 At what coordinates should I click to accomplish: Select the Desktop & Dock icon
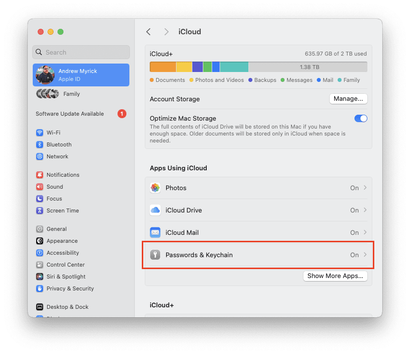tap(40, 307)
